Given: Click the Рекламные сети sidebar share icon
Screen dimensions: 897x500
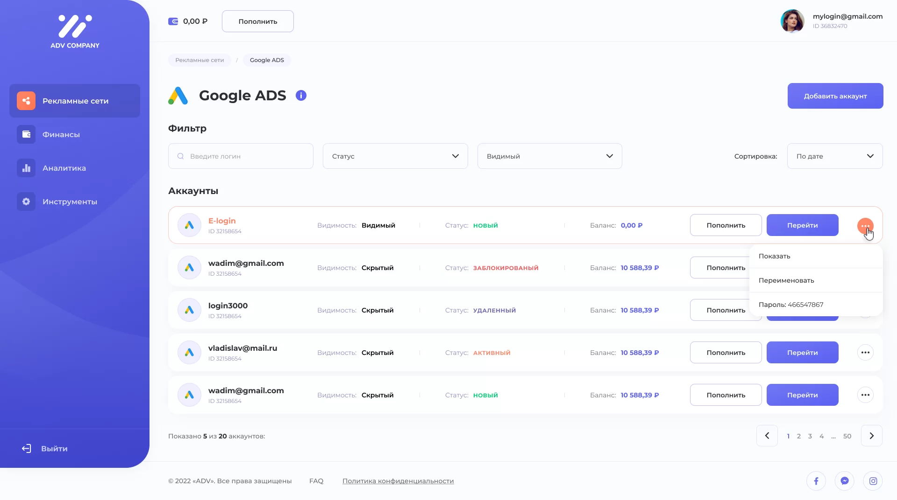Looking at the screenshot, I should tap(26, 101).
